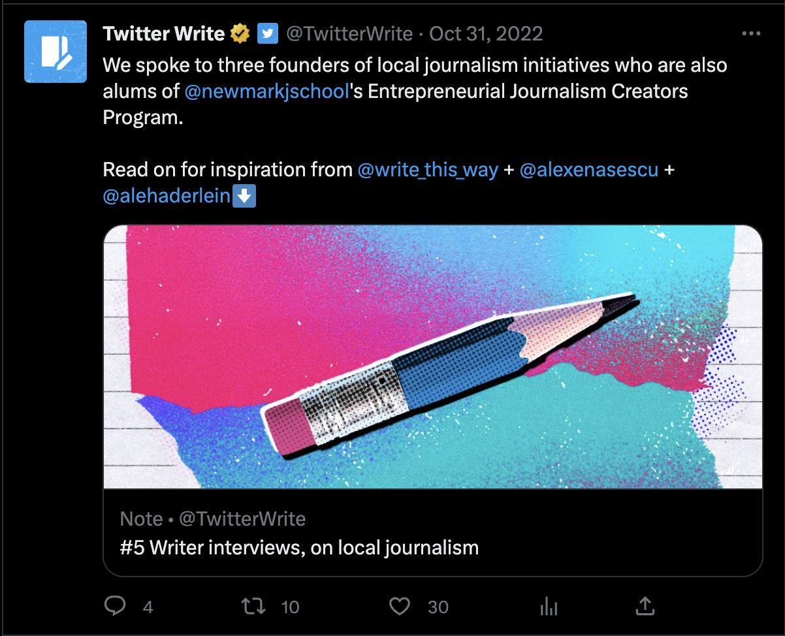Visit the @alehaderlein profile link
Viewport: 785px width, 636px height.
coord(167,196)
